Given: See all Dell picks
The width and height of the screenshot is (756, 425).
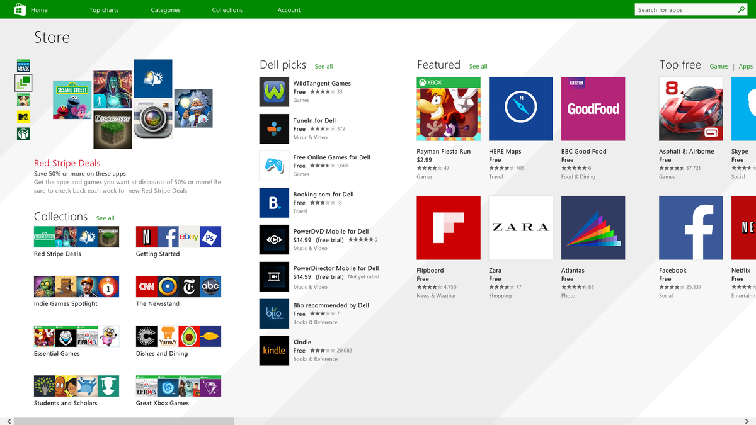Looking at the screenshot, I should (323, 66).
